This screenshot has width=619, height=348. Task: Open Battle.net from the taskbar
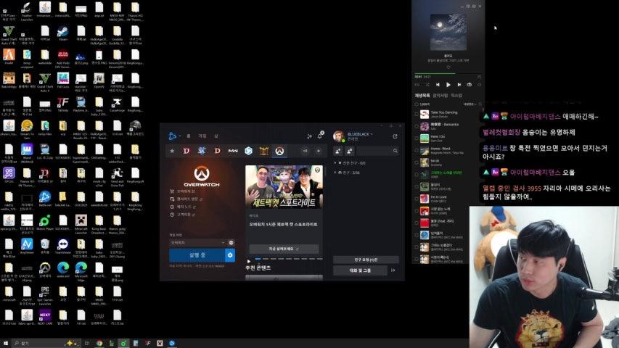pyautogui.click(x=172, y=343)
